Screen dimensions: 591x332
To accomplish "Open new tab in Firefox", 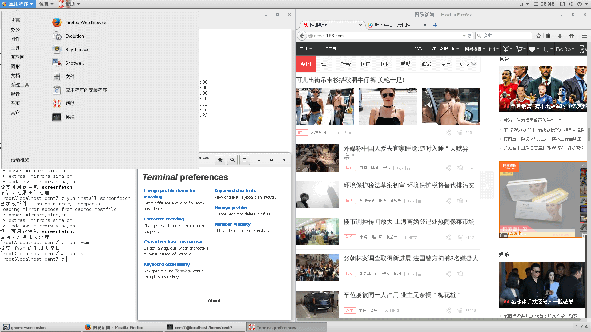I will point(435,25).
